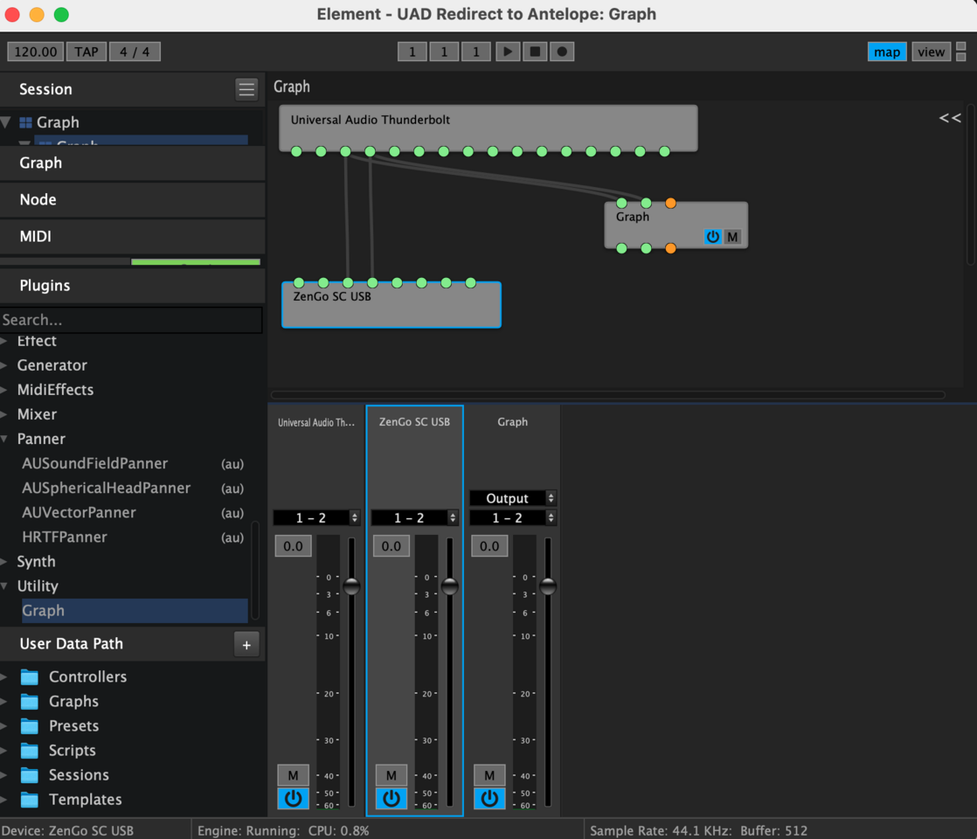This screenshot has width=977, height=839.
Task: Open the Presets folder
Action: [x=73, y=725]
